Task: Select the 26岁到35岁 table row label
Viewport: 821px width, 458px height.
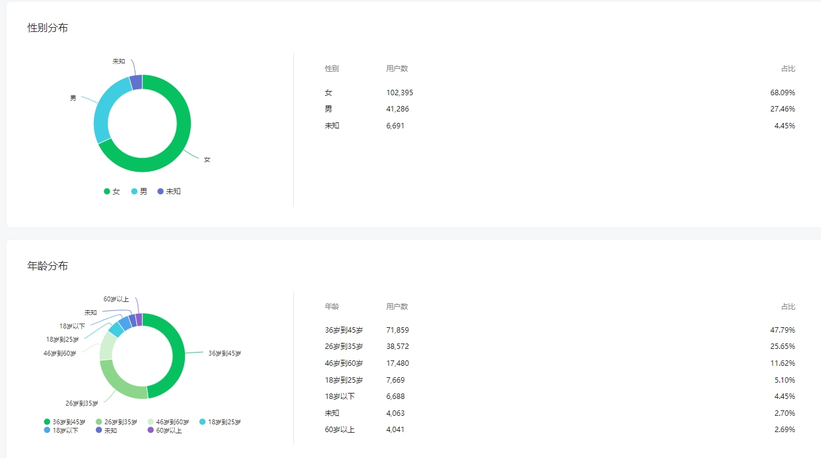Action: 344,347
